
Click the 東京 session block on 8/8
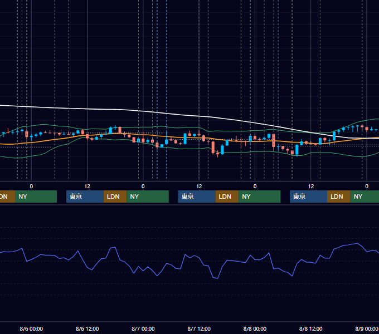tap(308, 197)
